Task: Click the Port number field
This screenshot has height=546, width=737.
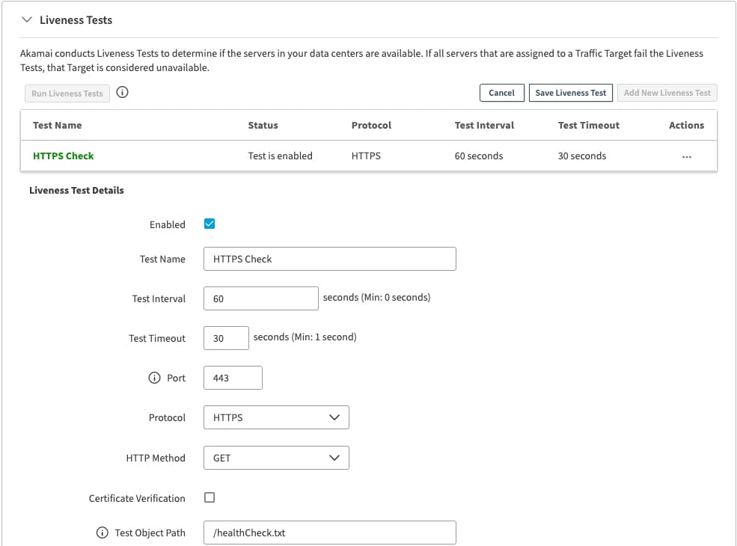Action: pos(233,378)
